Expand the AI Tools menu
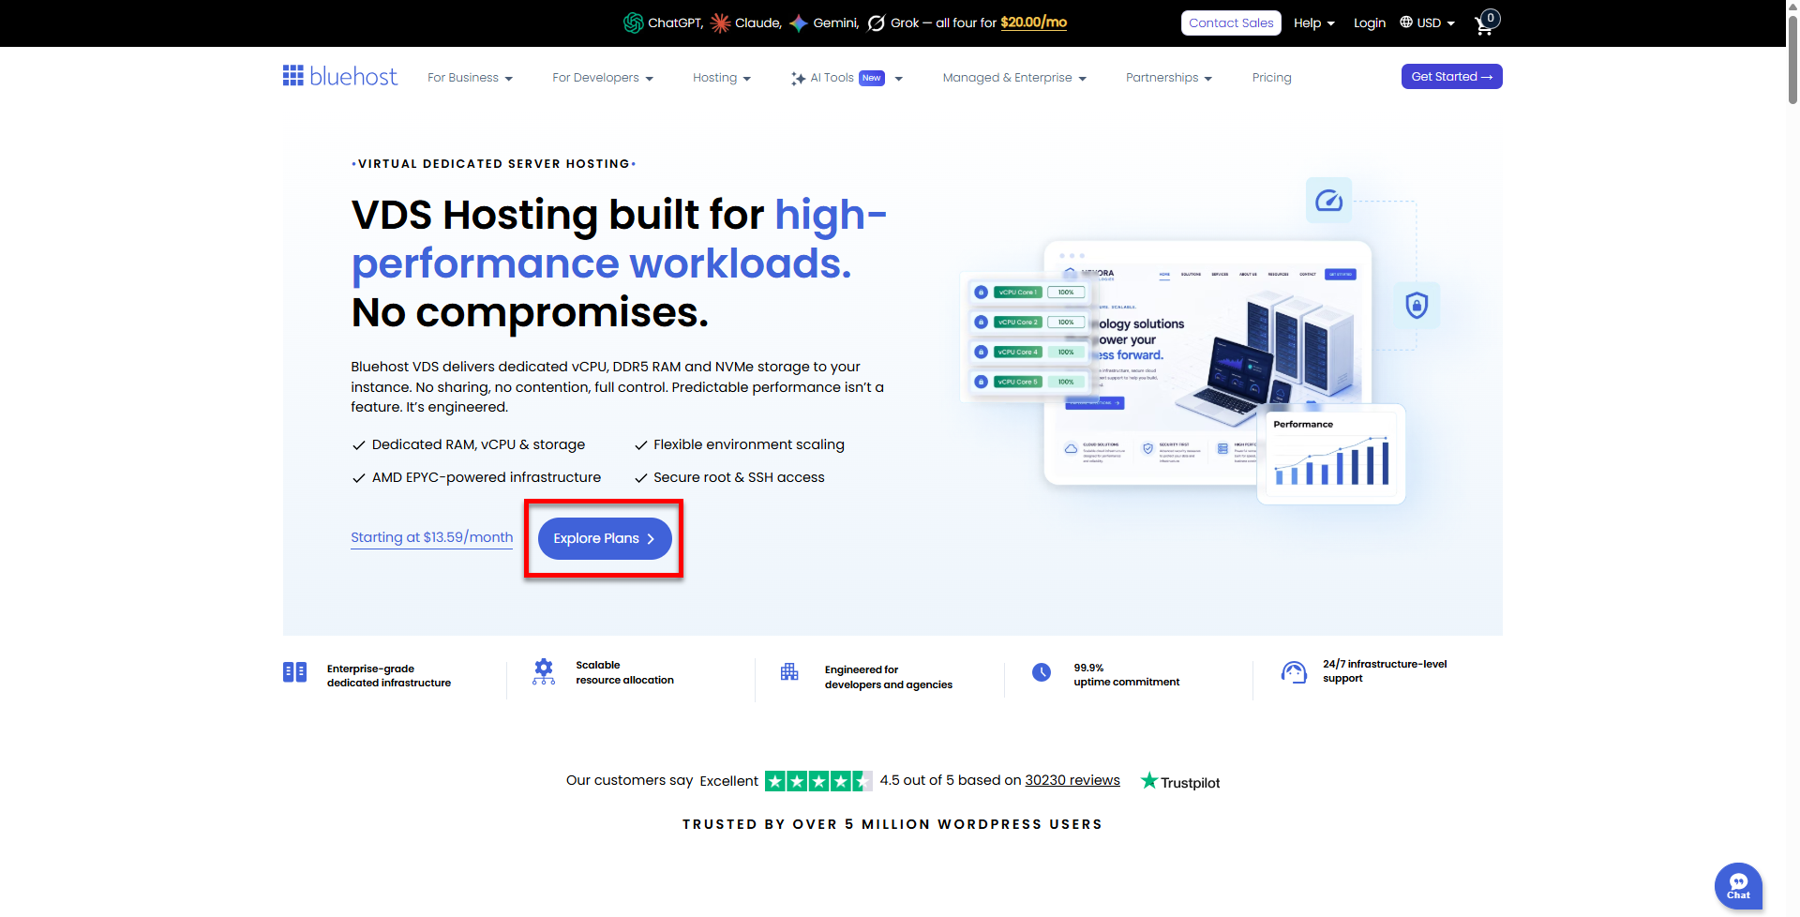 click(x=847, y=78)
